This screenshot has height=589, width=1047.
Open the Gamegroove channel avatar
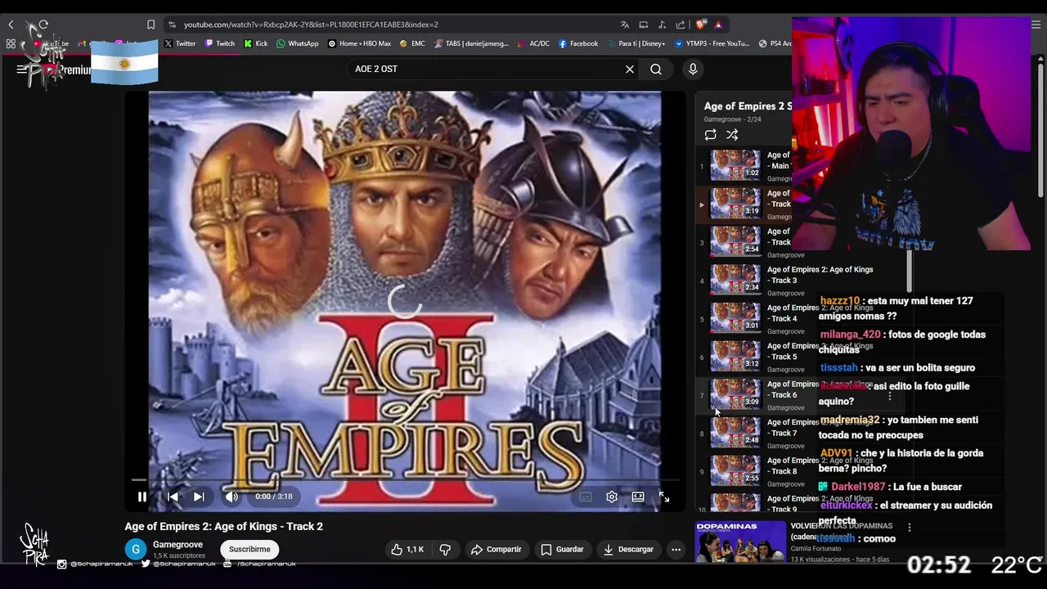(x=136, y=550)
